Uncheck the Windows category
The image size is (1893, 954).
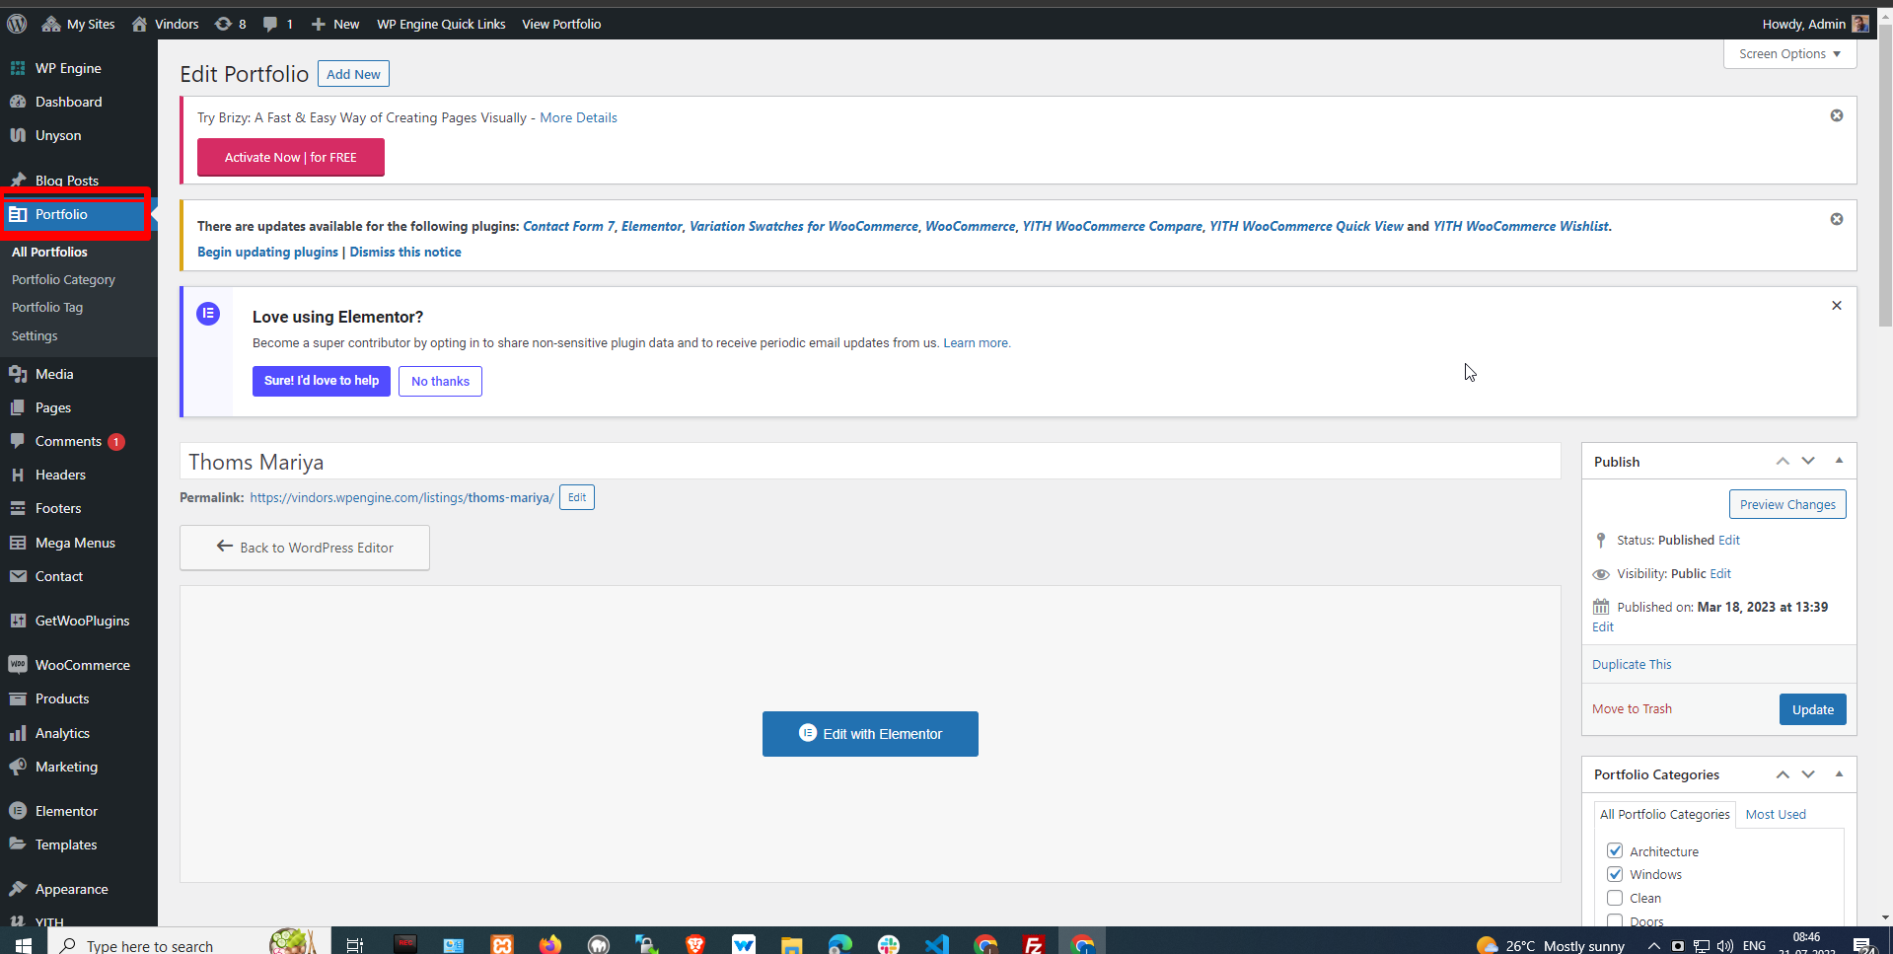pyautogui.click(x=1615, y=874)
